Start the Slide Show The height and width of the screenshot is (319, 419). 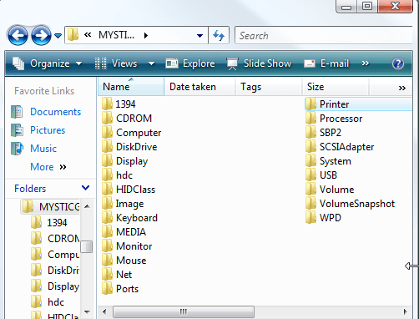coord(259,63)
